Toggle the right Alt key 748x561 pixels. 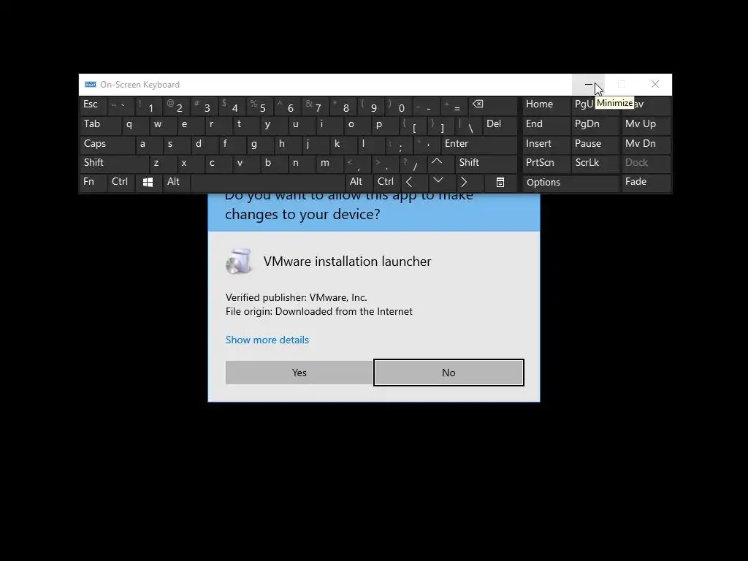tap(359, 183)
